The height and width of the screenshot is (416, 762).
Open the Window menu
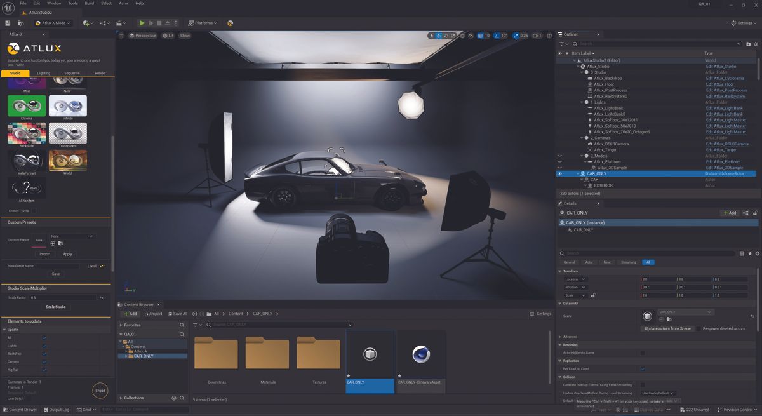tap(53, 3)
